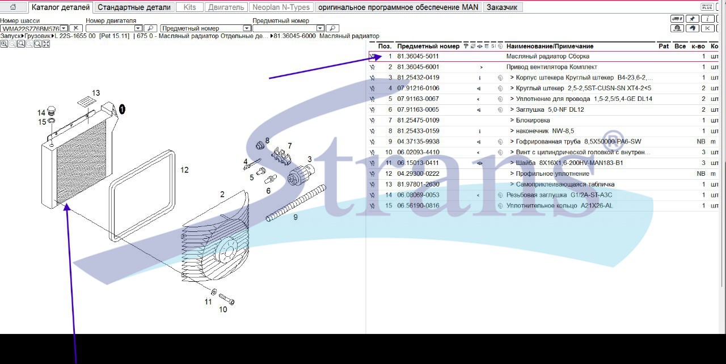
Task: Click the 'Поз.' column header
Action: click(385, 46)
